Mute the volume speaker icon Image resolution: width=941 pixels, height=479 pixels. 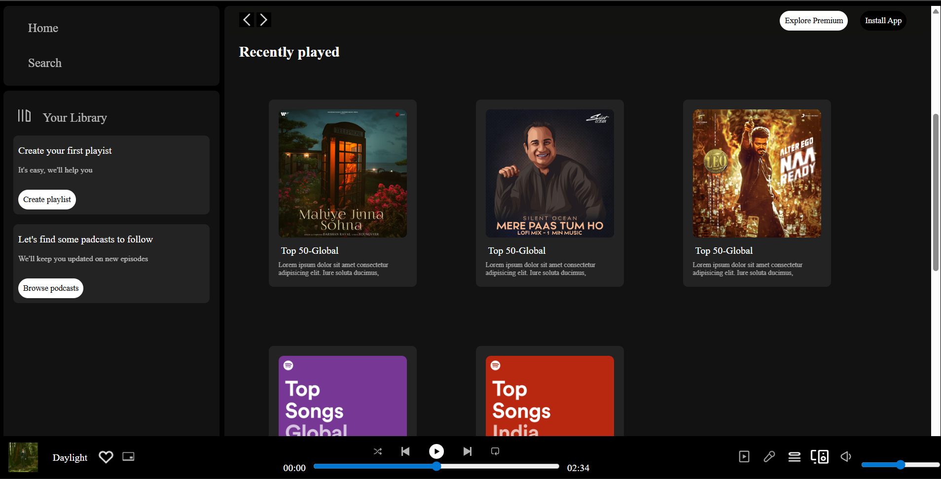click(x=845, y=457)
